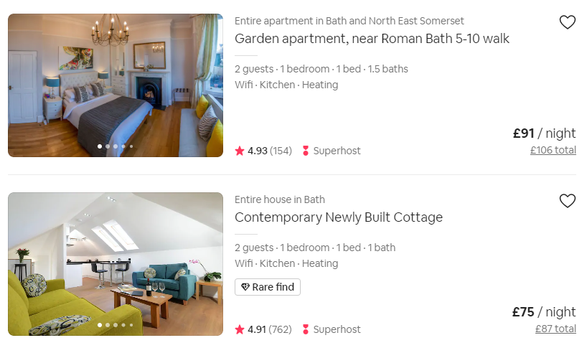The image size is (587, 348).
Task: Select third photo dot on bedroom image
Action: pos(116,146)
